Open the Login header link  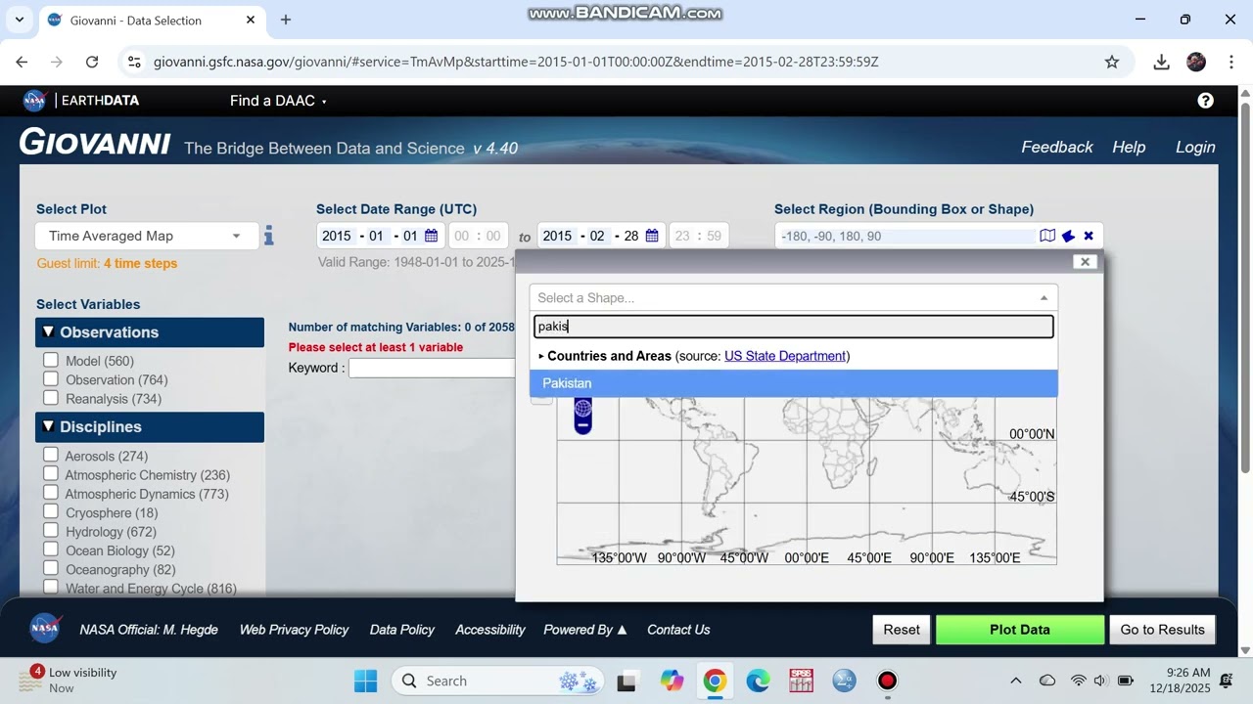pyautogui.click(x=1195, y=147)
